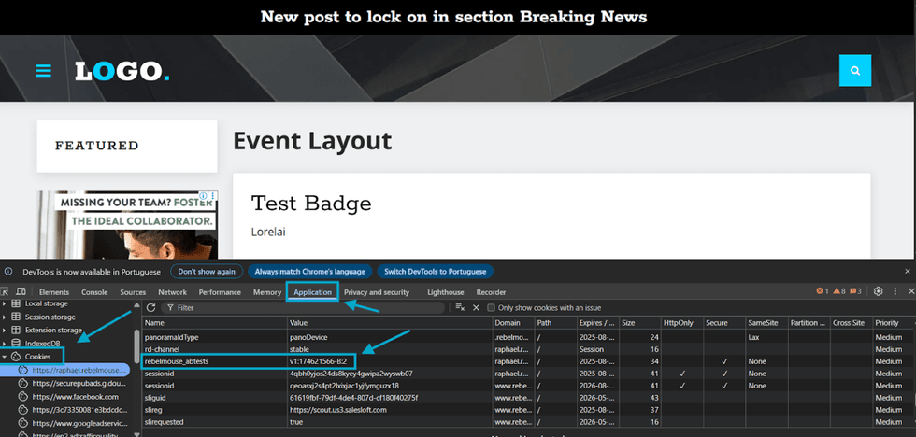This screenshot has height=437, width=916.
Task: Collapse the Cookies tree node
Action: coord(5,356)
